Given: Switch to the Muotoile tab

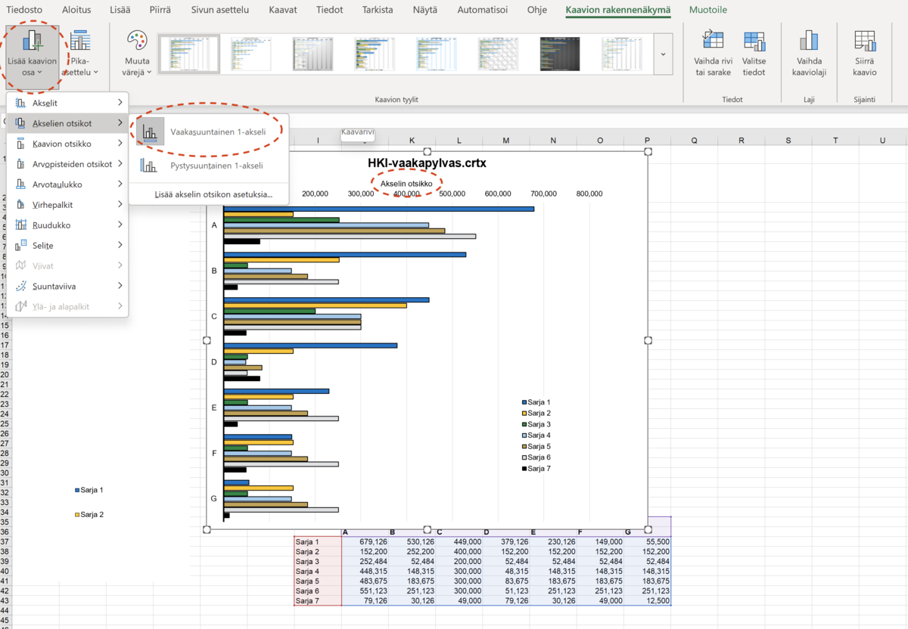Looking at the screenshot, I should pos(707,10).
